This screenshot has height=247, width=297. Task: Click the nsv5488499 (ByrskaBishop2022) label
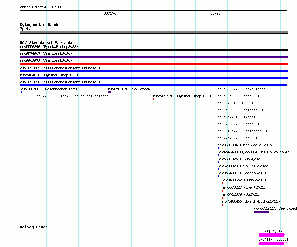(x=251, y=201)
